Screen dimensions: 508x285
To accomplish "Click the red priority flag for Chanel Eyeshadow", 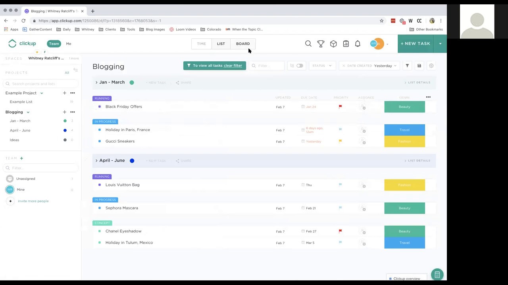I will (340, 231).
